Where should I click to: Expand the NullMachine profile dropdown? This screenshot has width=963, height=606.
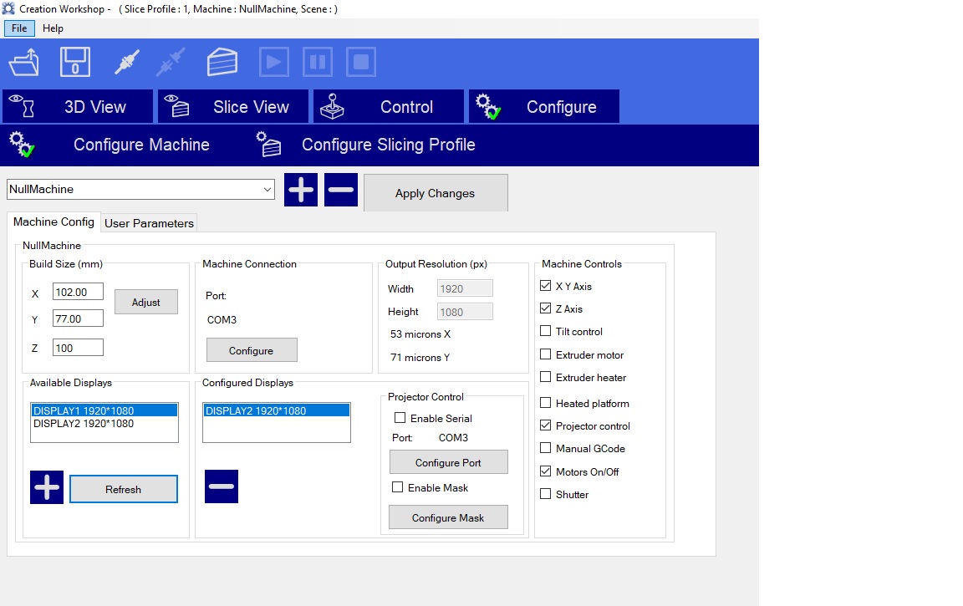point(267,190)
